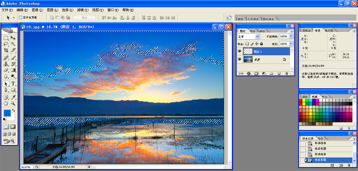This screenshot has width=358, height=171.
Task: Click the foreground blue color swatch
Action: pyautogui.click(x=7, y=113)
